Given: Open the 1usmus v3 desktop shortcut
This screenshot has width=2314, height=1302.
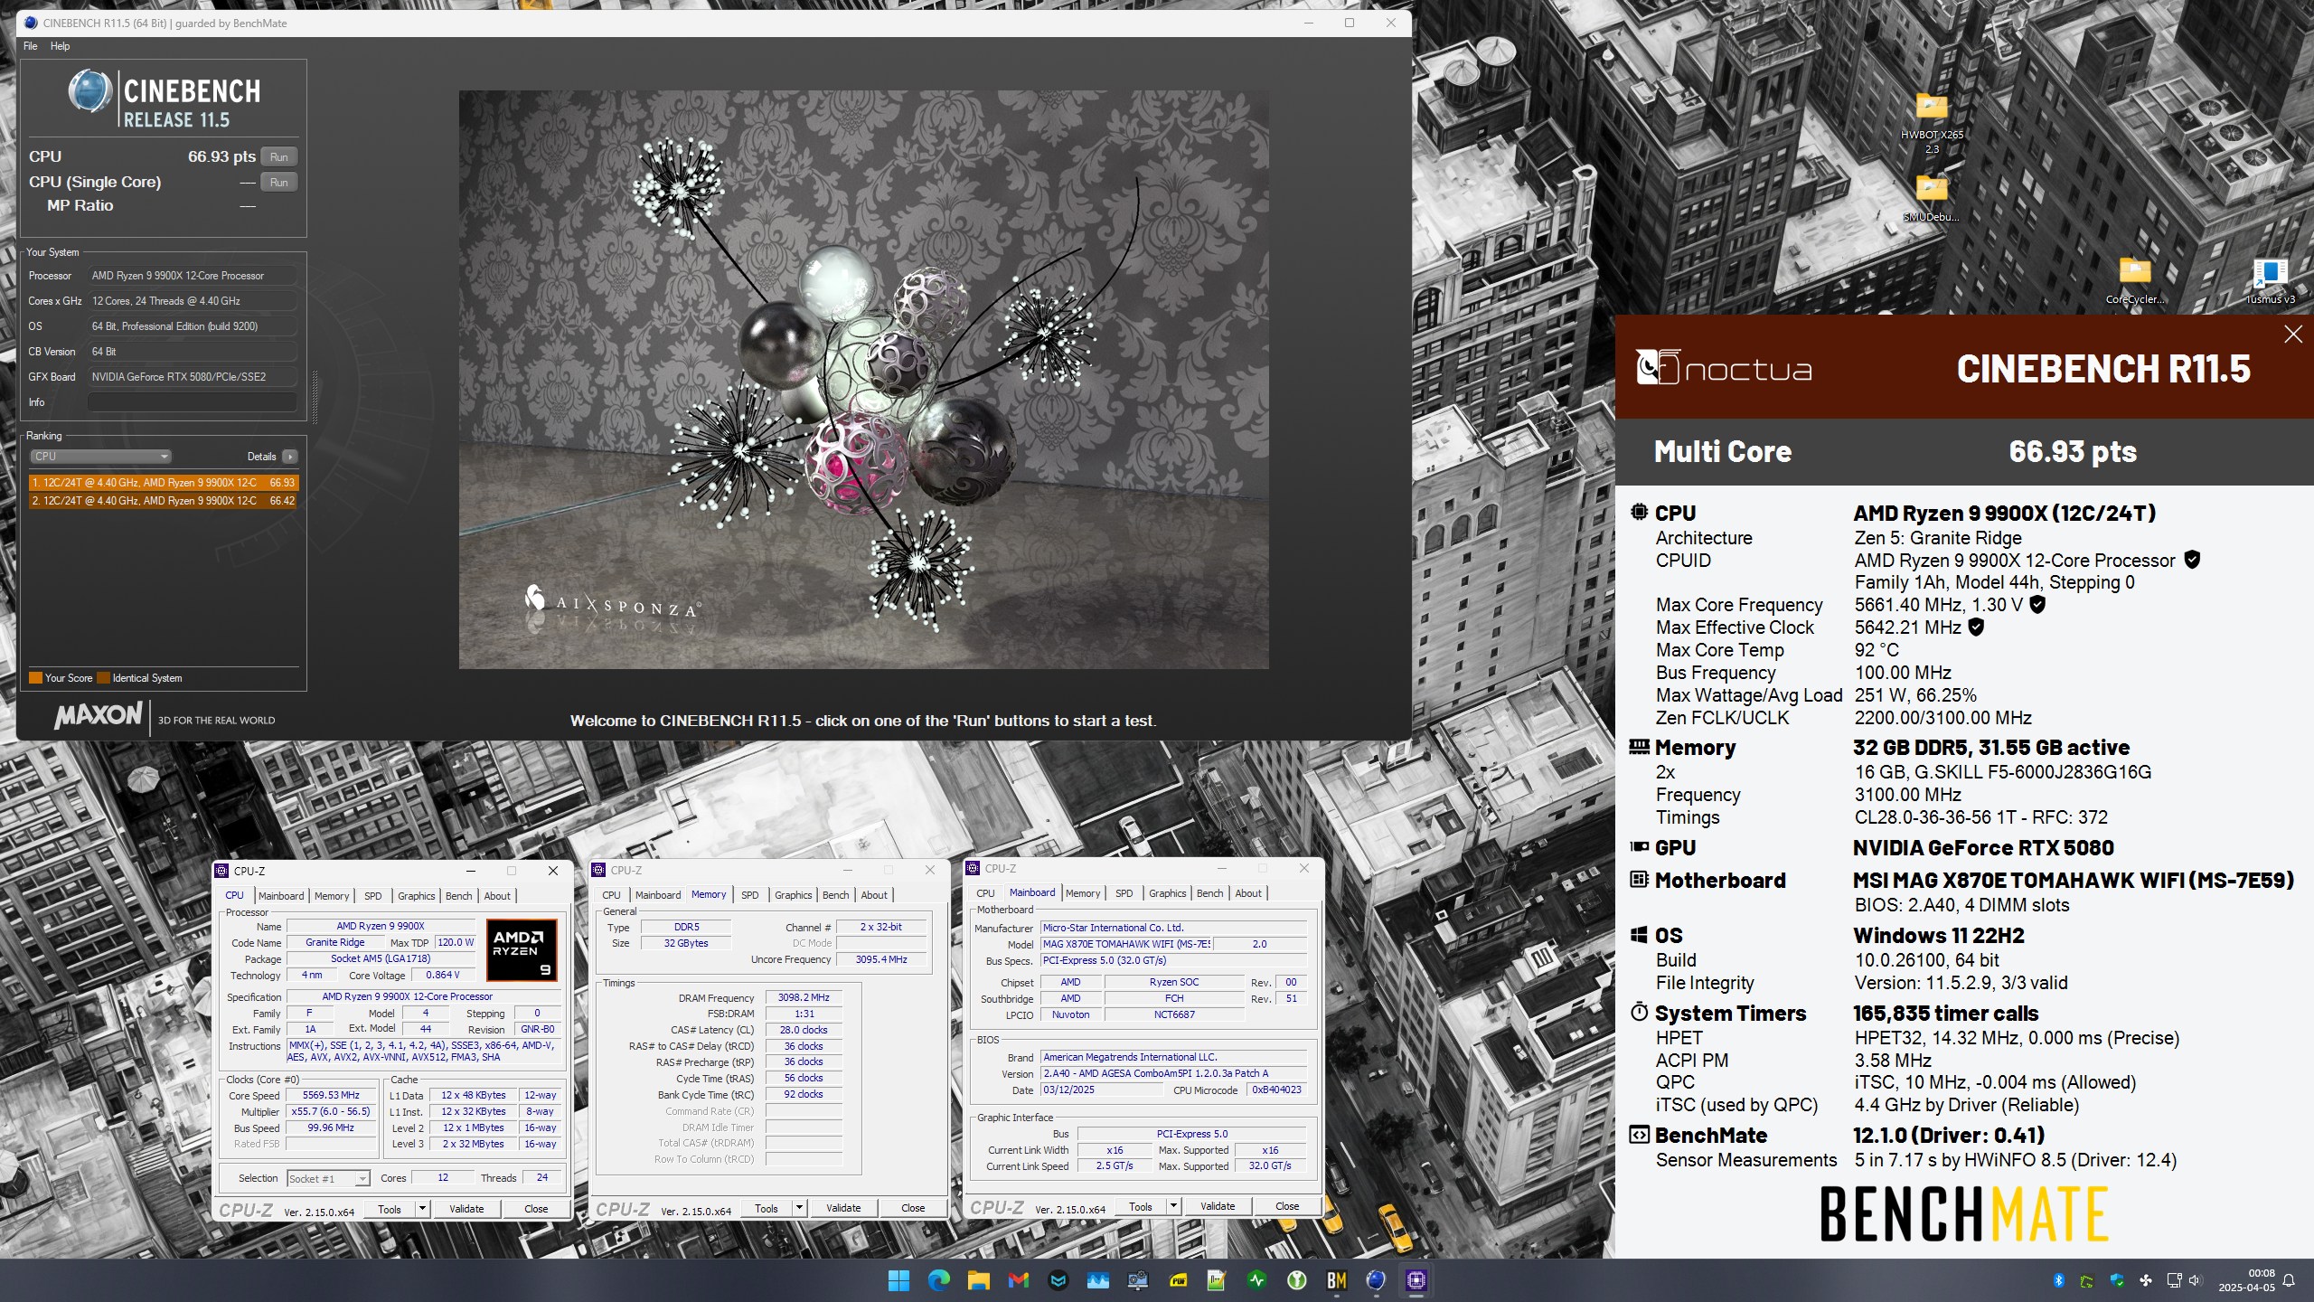Looking at the screenshot, I should 2270,281.
